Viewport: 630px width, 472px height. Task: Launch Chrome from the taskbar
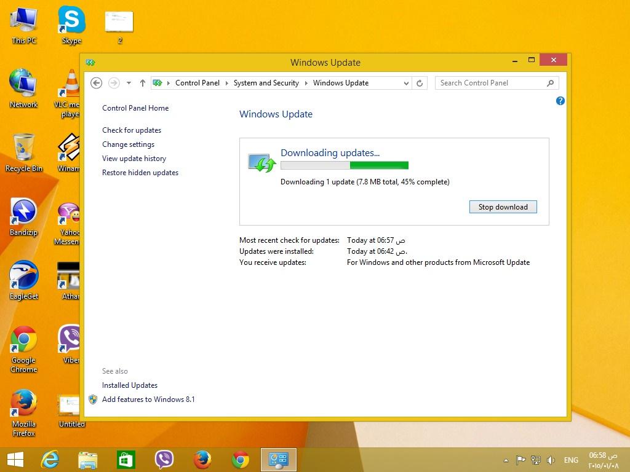click(x=241, y=460)
